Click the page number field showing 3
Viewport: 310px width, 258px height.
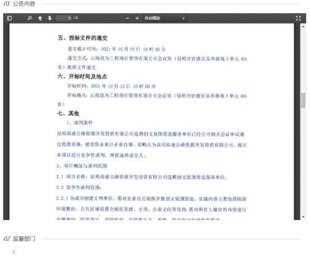click(x=64, y=18)
